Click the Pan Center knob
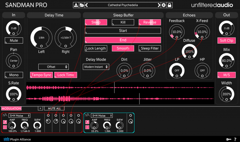 14,61
